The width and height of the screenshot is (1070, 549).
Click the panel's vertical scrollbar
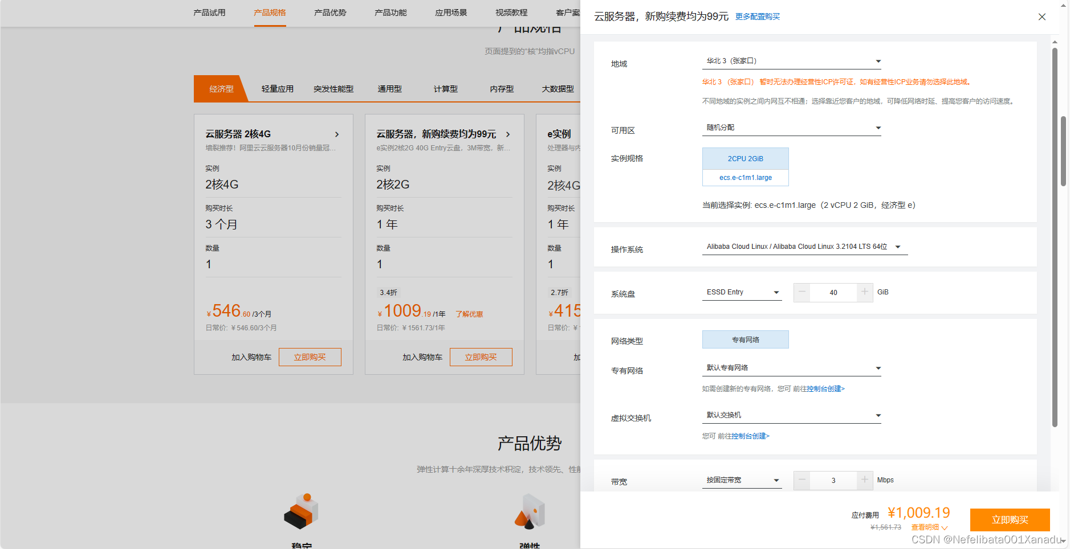[x=1055, y=237]
